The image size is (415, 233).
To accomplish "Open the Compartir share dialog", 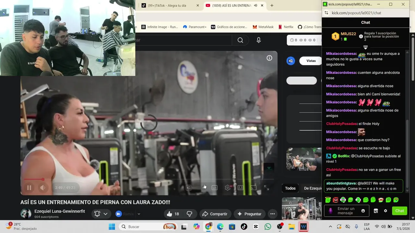I will [x=215, y=214].
